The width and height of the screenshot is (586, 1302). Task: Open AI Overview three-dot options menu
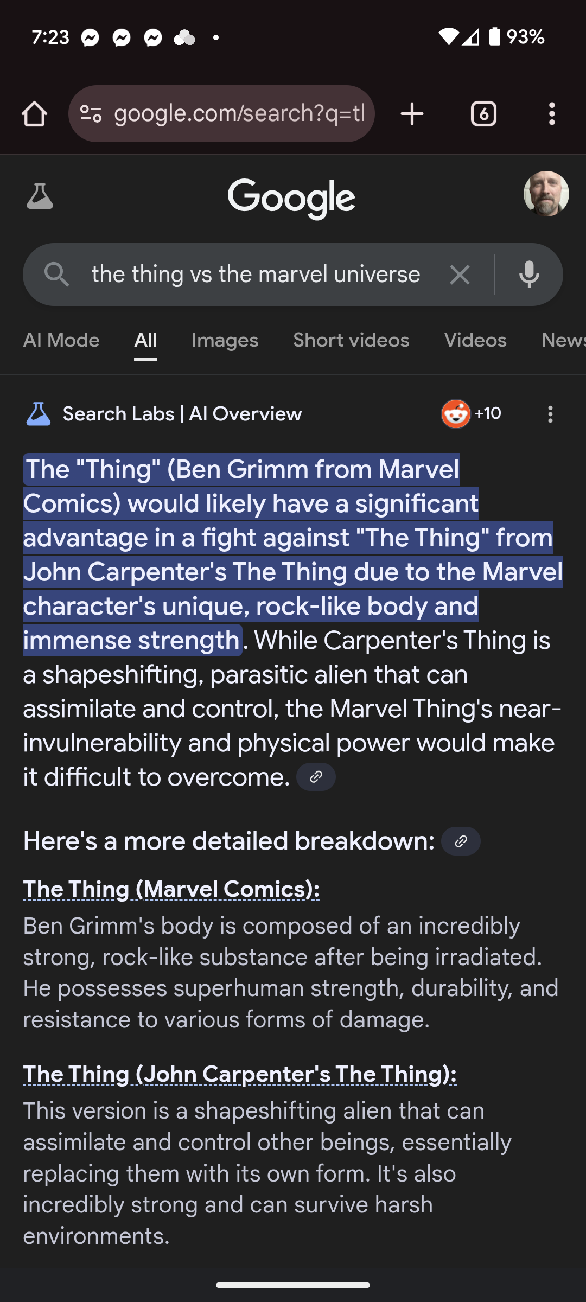click(550, 414)
